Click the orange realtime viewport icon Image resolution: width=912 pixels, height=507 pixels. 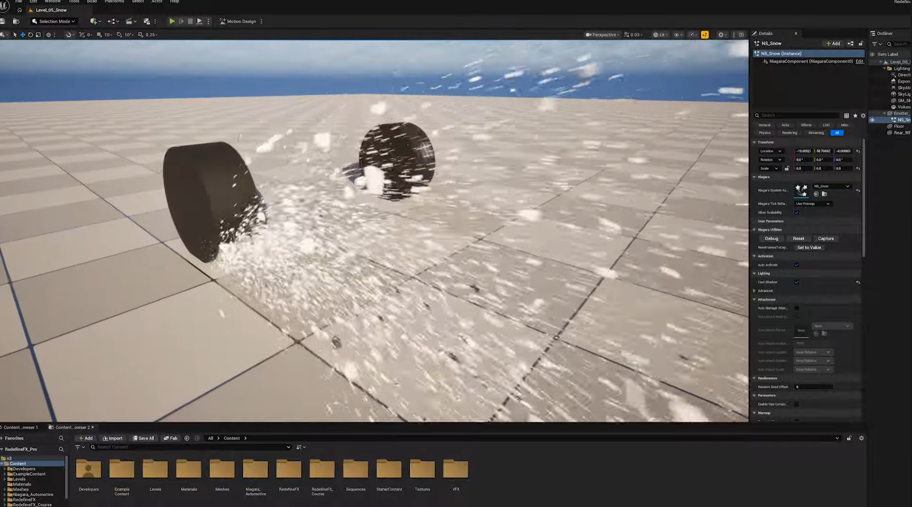[705, 35]
